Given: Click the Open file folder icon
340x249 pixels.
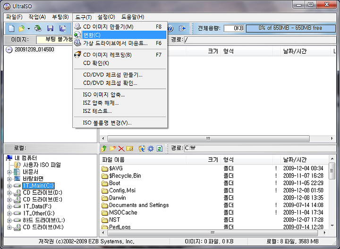Looking at the screenshot, I should pos(22,28).
